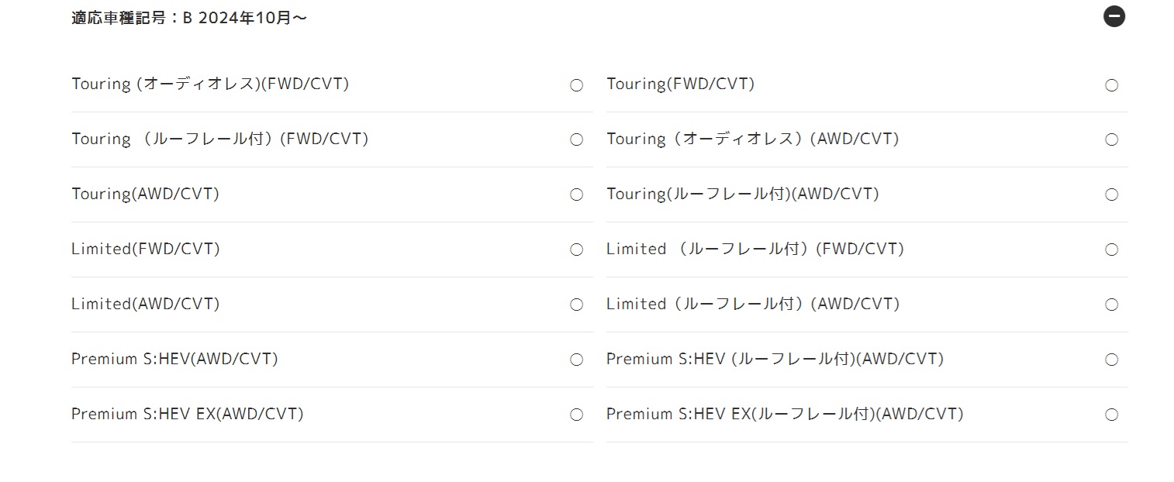Click the 適応車種記号:B 2024年10月〜 header
The height and width of the screenshot is (482, 1174).
tap(189, 18)
